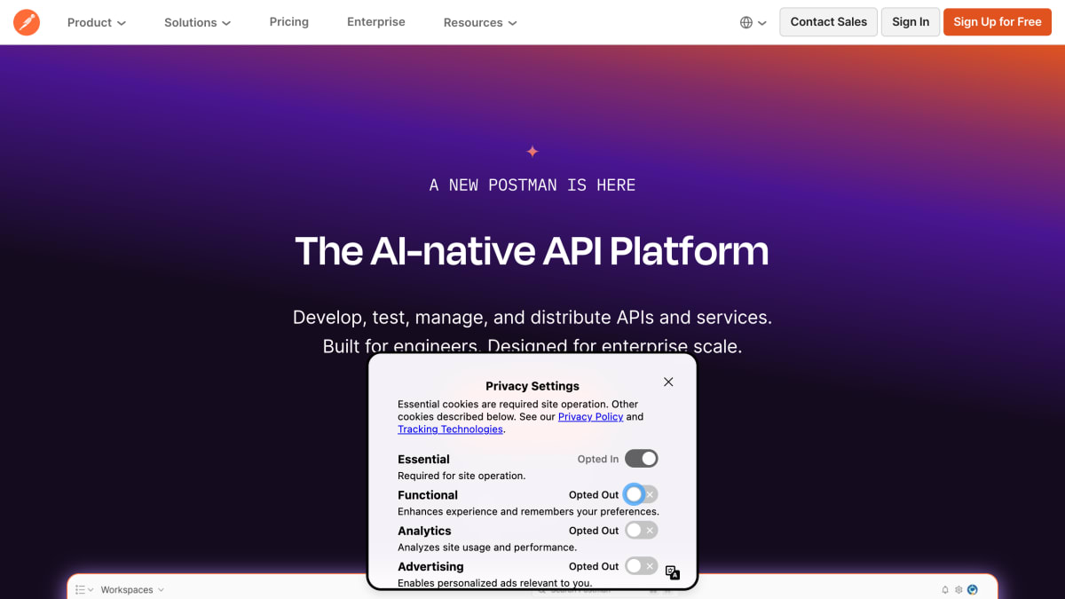Click the settings gear in the app preview
Viewport: 1065px width, 599px height.
pyautogui.click(x=958, y=590)
